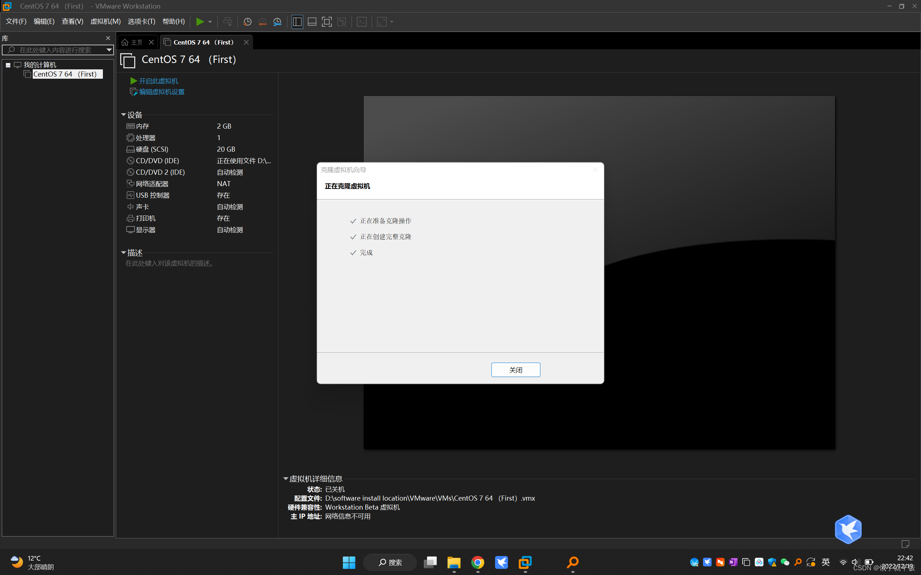
Task: Open the 查看(V) menu
Action: [72, 21]
